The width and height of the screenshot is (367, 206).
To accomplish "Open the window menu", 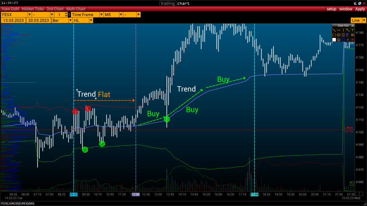I will [x=345, y=9].
